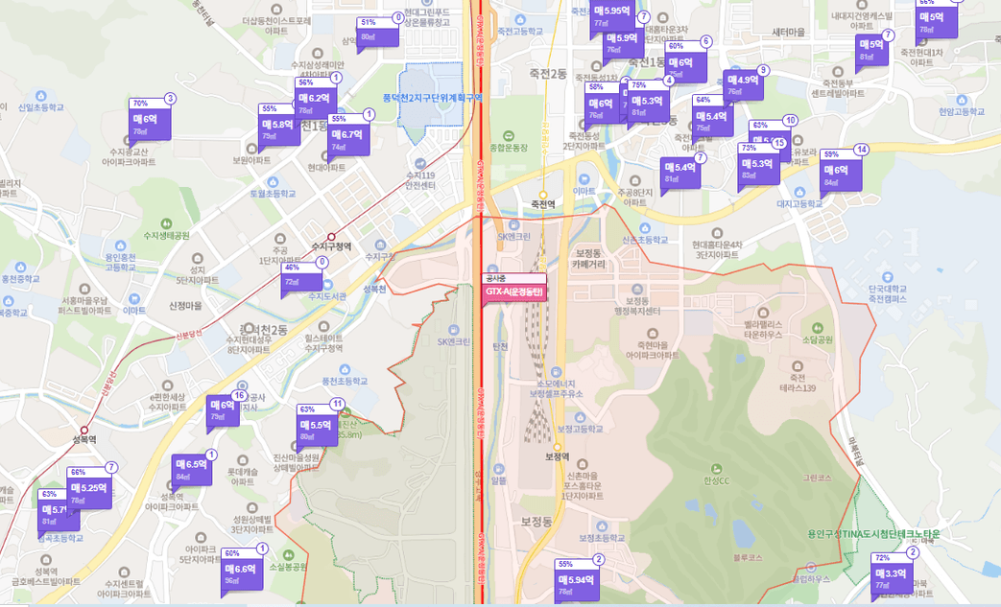Viewport: 1001px width, 607px height.
Task: Click the 종합운동장 stadium icon
Action: coord(508,136)
